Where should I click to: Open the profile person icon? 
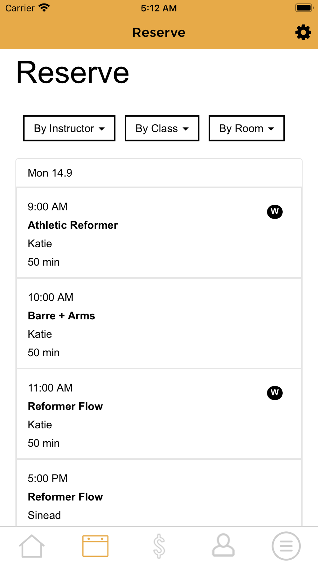tap(223, 546)
